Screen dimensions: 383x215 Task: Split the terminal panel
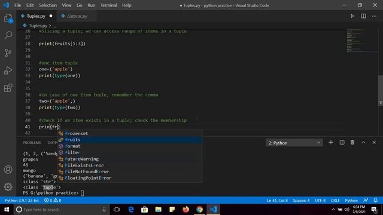point(342,142)
